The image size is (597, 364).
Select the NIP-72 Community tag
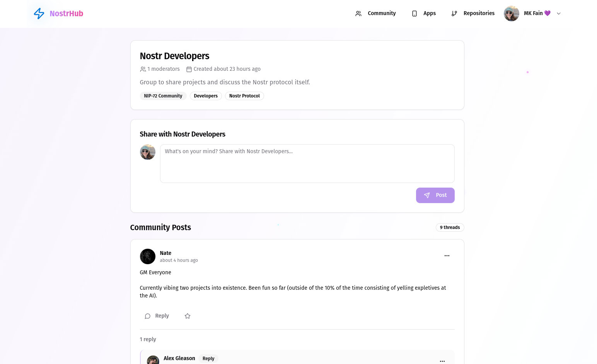click(163, 96)
